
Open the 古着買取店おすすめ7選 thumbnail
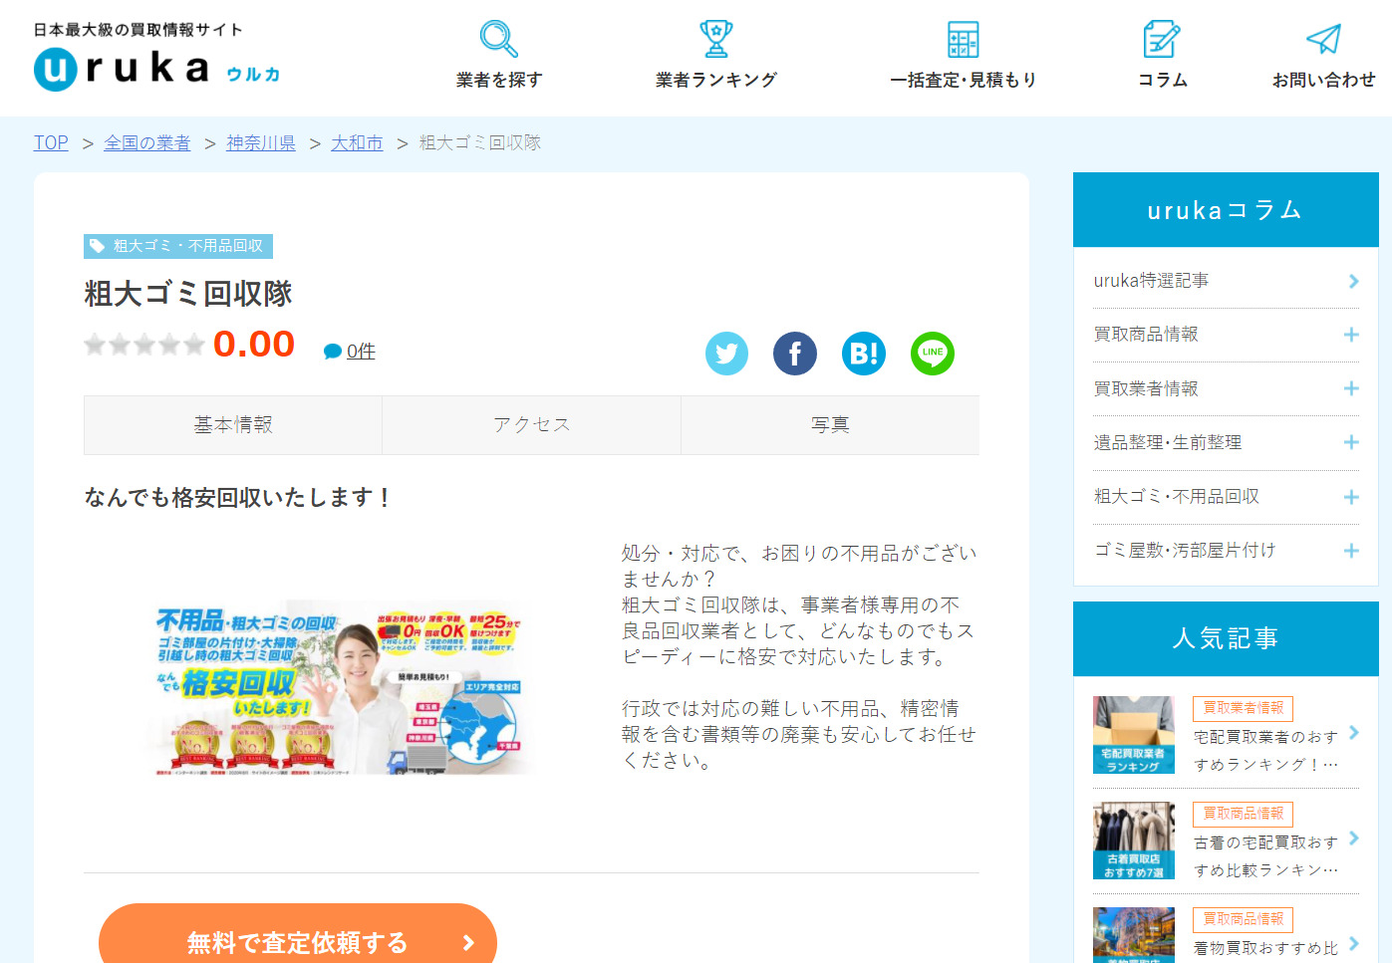point(1134,841)
